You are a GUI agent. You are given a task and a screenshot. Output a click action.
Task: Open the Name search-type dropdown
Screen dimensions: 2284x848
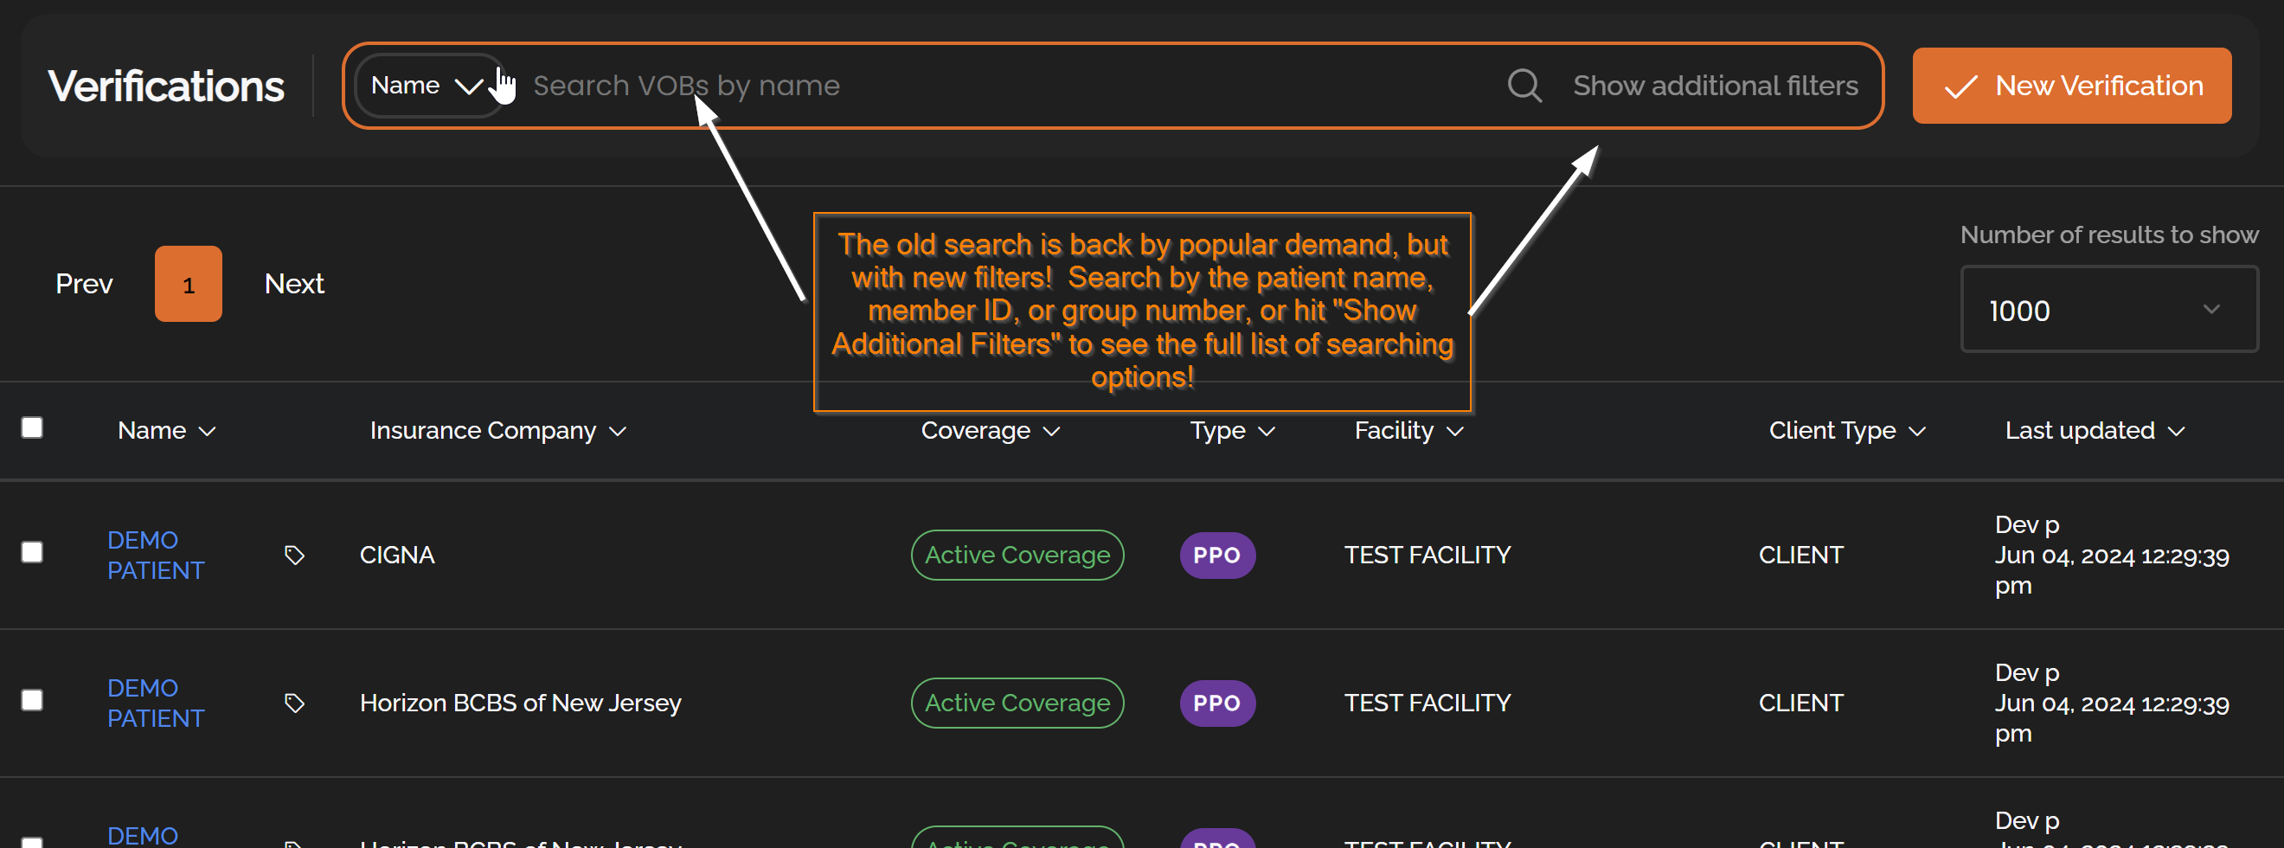tap(427, 86)
